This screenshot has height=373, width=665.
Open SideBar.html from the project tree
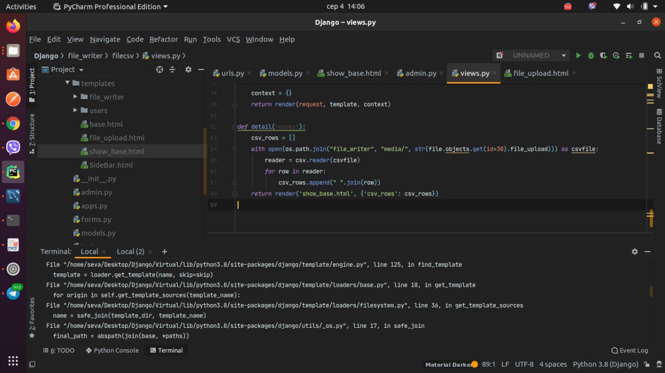(x=111, y=164)
